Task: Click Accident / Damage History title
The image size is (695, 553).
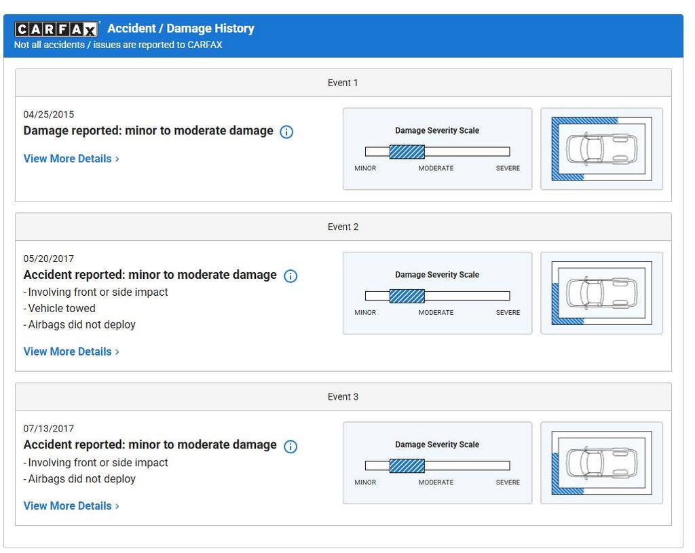Action: click(181, 28)
